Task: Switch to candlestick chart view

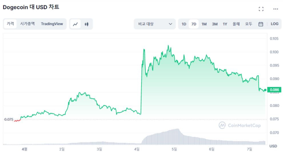Action: pyautogui.click(x=87, y=24)
